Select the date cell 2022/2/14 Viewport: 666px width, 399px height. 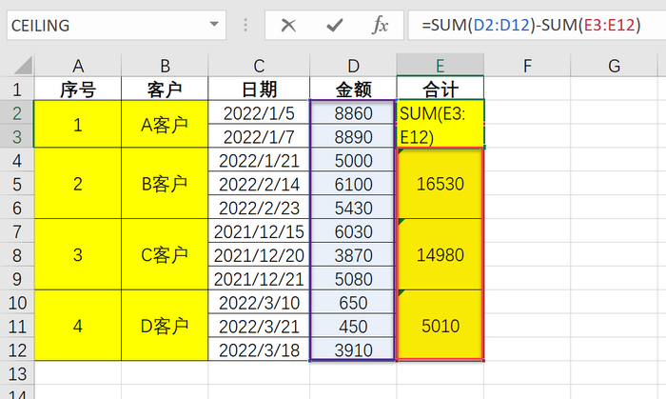tap(259, 184)
